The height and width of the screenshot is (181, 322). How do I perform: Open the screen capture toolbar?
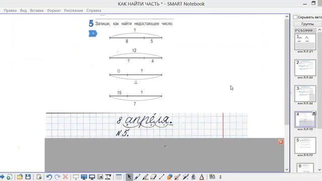100,176
